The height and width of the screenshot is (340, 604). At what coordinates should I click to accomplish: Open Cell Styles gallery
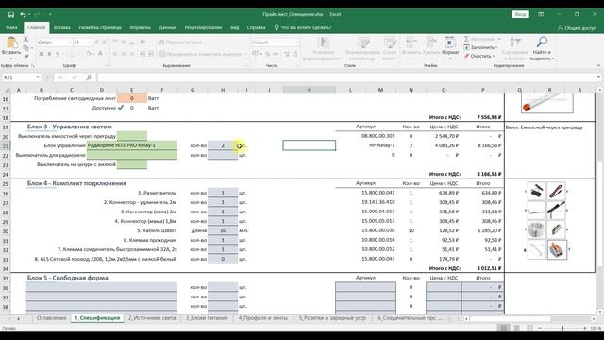pos(390,49)
